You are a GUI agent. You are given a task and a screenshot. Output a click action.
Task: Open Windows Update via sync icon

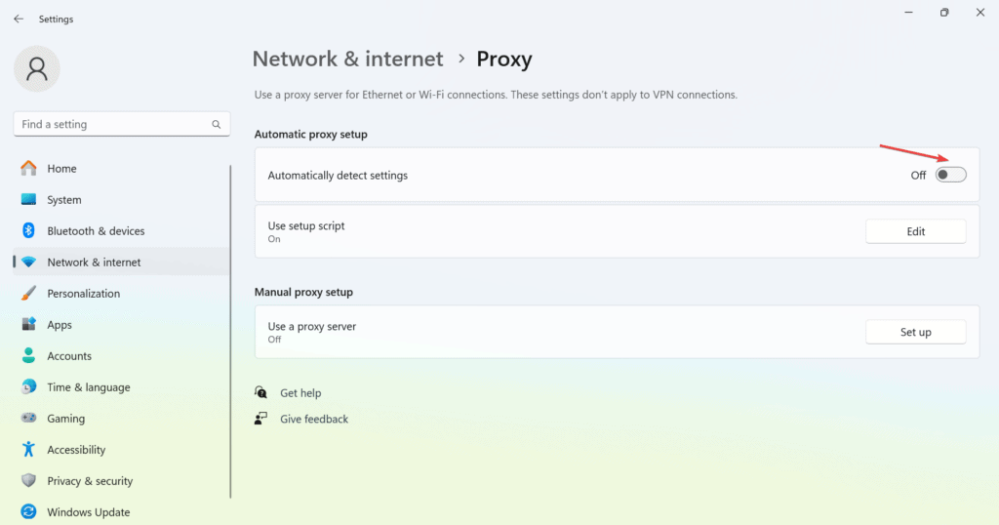pos(28,512)
